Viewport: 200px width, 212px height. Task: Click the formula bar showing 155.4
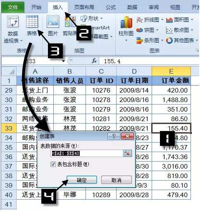pyautogui.click(x=150, y=61)
